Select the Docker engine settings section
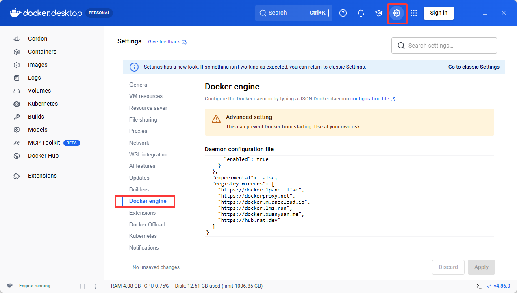The image size is (517, 293). [148, 201]
